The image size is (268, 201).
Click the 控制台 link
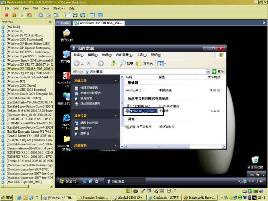tap(85, 133)
